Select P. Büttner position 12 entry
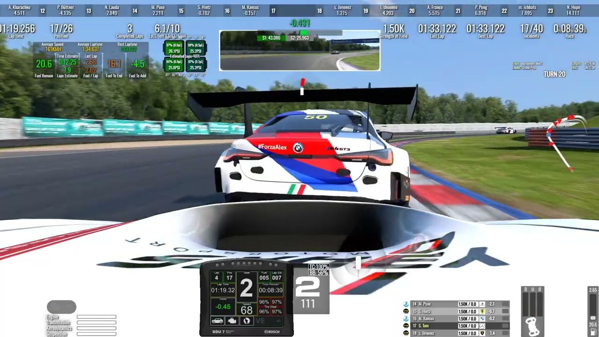 point(66,10)
